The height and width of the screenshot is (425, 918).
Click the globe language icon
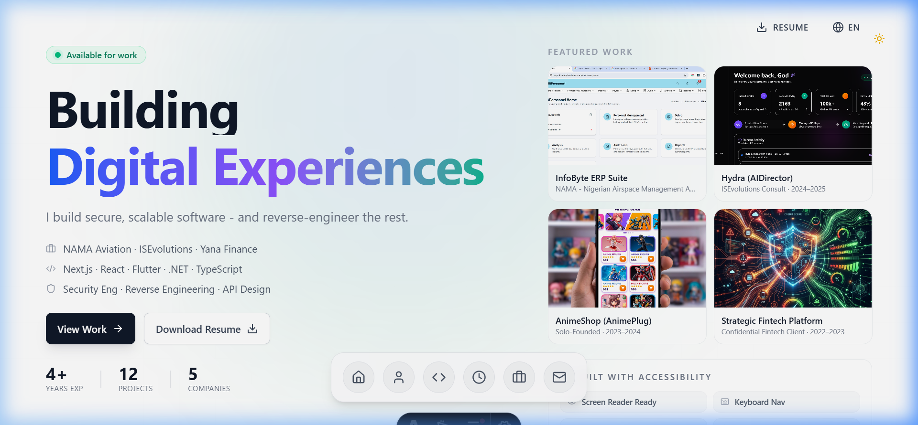coord(838,27)
